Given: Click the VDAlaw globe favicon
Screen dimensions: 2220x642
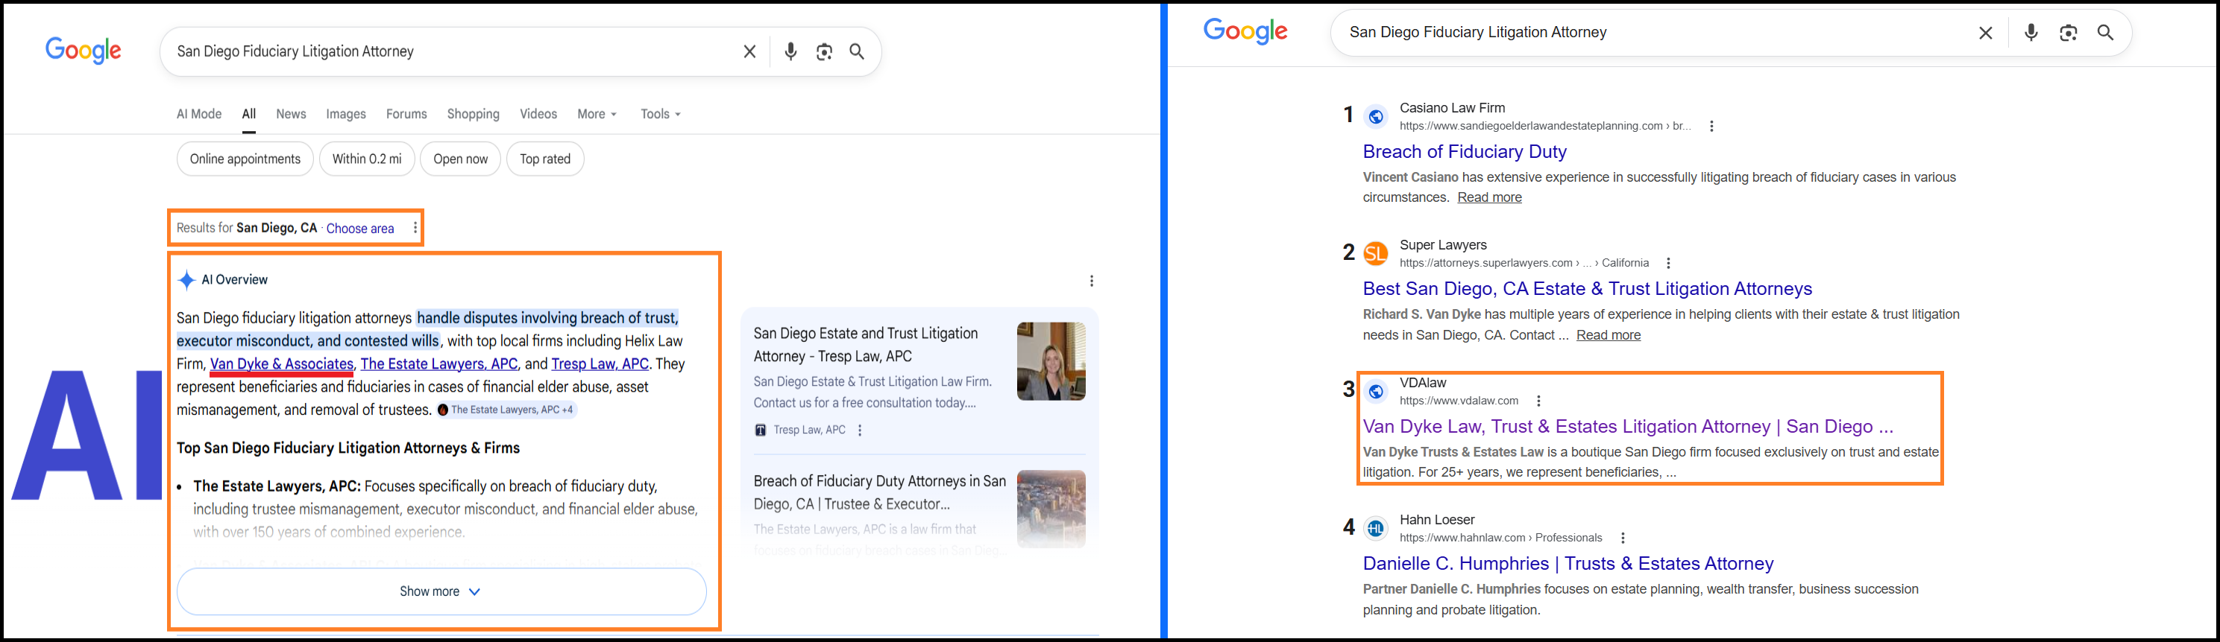Looking at the screenshot, I should coord(1377,392).
